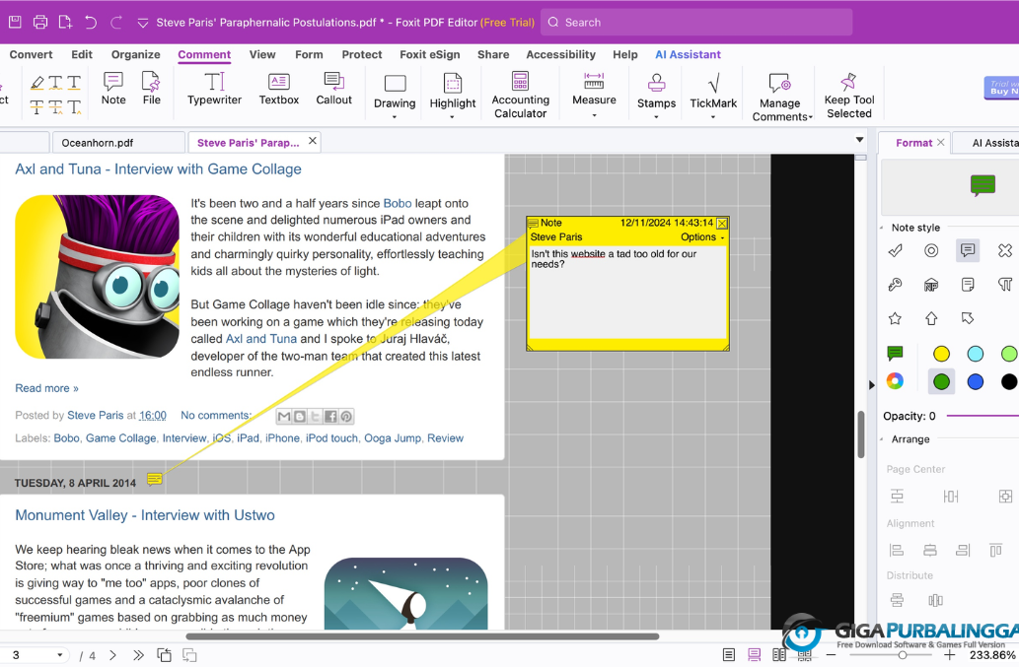Choose the up arrow note style icon
The width and height of the screenshot is (1019, 667).
(931, 318)
